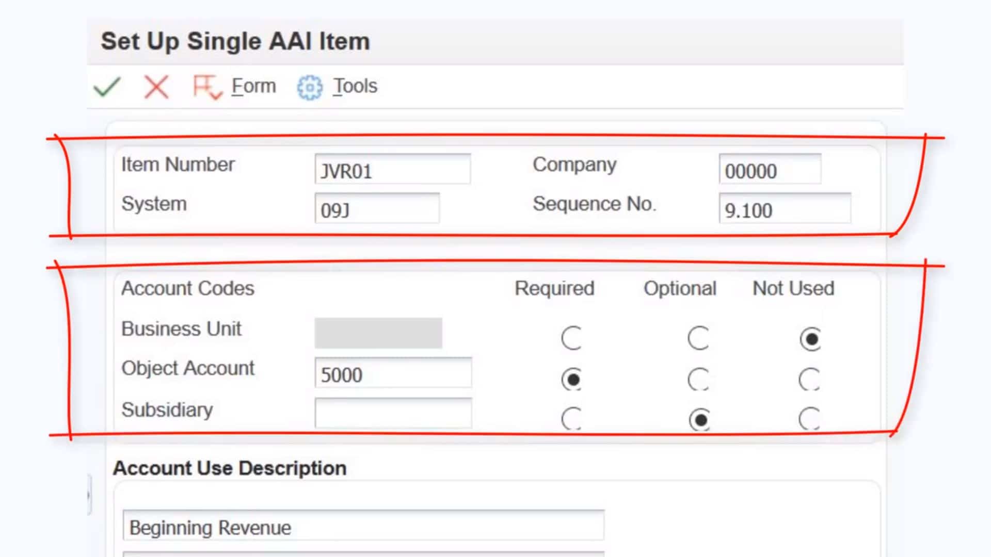991x557 pixels.
Task: Select Optional for Object Account
Action: 698,380
